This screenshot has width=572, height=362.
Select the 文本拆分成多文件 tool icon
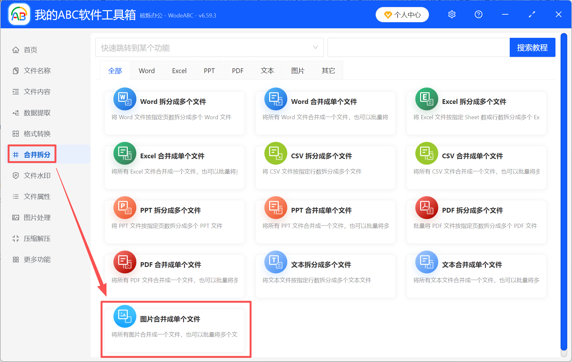[276, 262]
